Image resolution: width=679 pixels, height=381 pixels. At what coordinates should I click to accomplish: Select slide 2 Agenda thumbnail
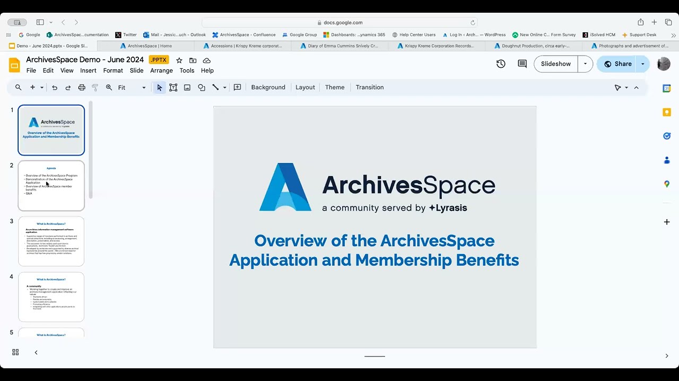pos(51,186)
